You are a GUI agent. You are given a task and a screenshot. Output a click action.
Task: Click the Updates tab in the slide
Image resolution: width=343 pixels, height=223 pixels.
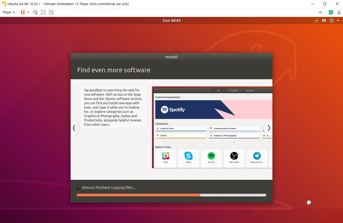(x=250, y=91)
